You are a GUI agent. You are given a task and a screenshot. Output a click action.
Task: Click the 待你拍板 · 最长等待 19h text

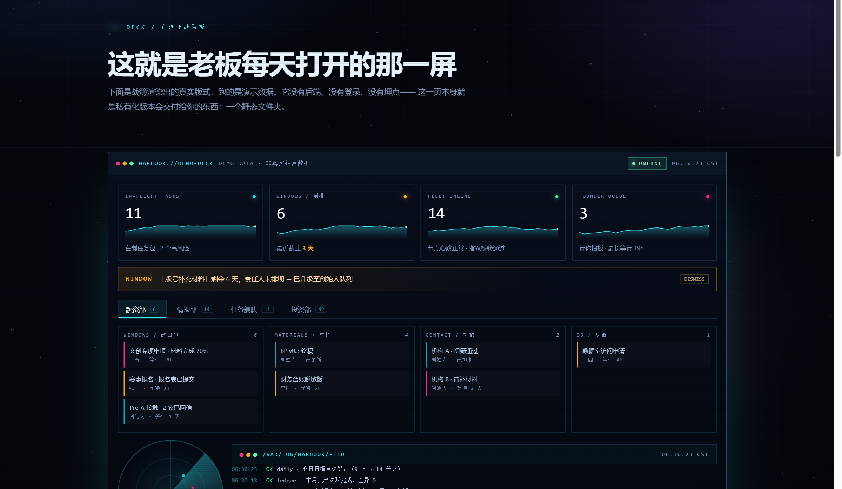pyautogui.click(x=611, y=248)
